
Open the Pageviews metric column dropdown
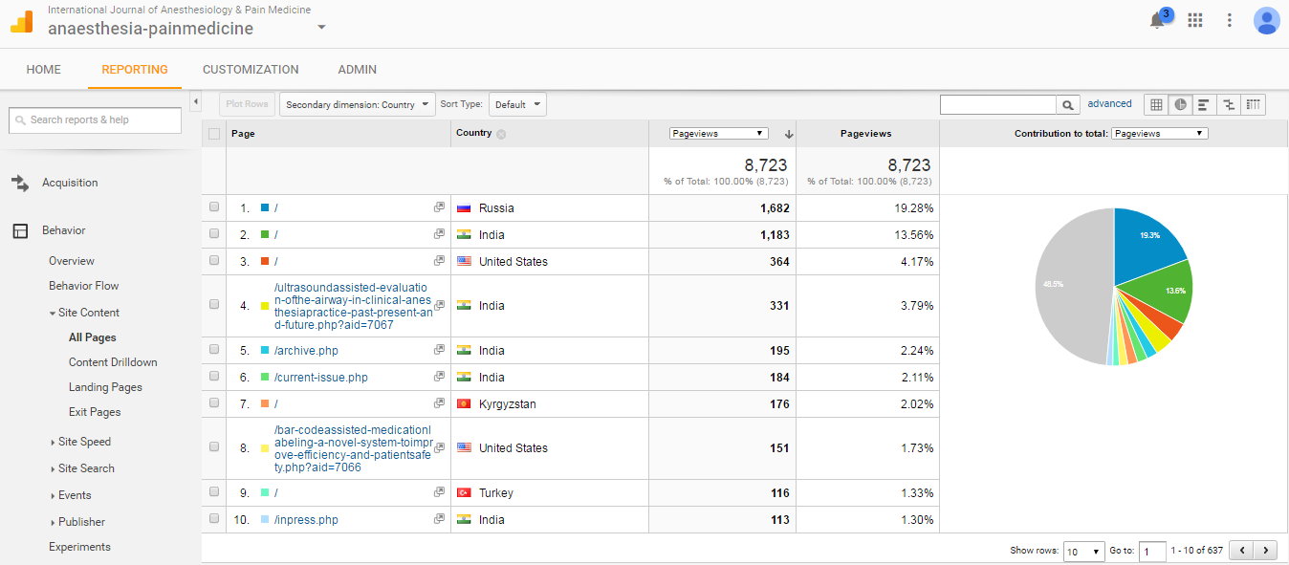point(719,134)
